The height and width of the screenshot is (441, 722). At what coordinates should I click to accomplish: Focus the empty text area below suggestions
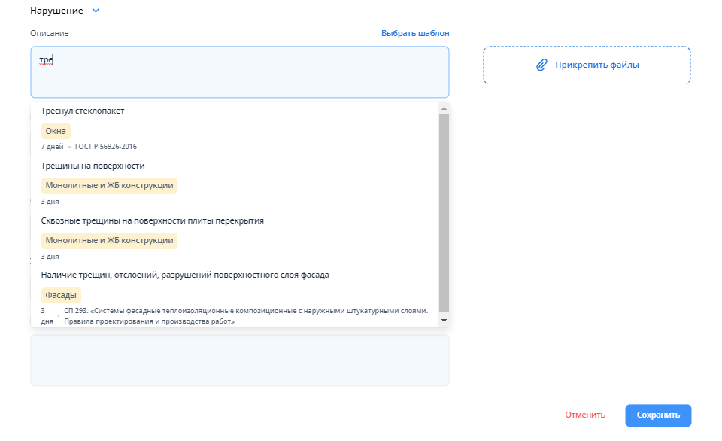(239, 361)
